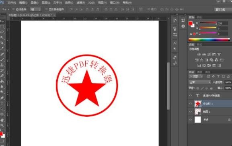Viewport: 232px width, 146px height.
Task: Click the opacity 100% input field
Action: (x=228, y=82)
